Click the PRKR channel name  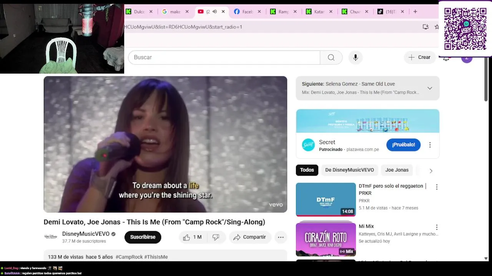364,200
